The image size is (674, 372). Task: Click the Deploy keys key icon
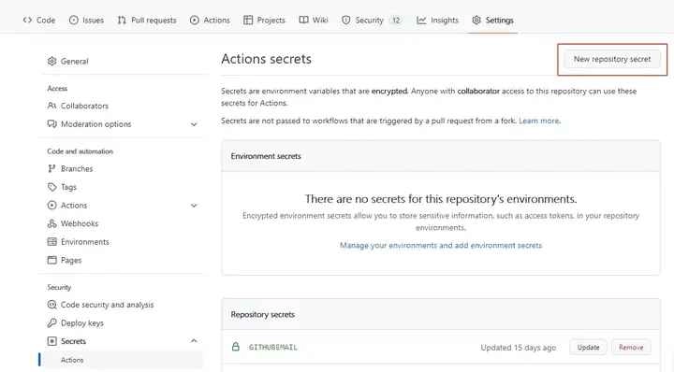pos(52,322)
